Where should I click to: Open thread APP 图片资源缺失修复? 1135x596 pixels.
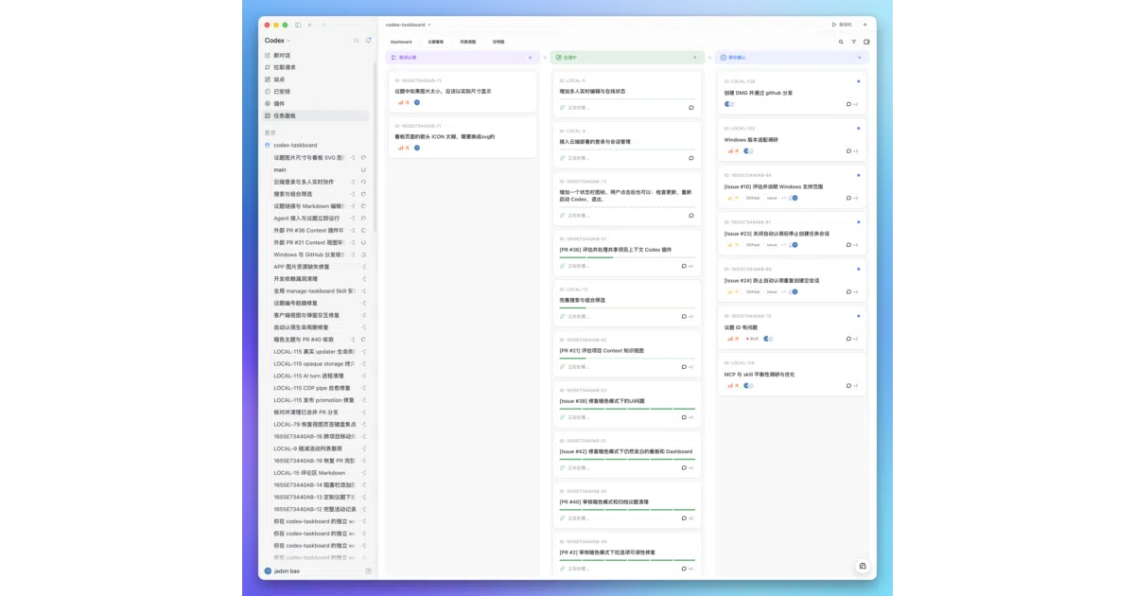coord(302,267)
